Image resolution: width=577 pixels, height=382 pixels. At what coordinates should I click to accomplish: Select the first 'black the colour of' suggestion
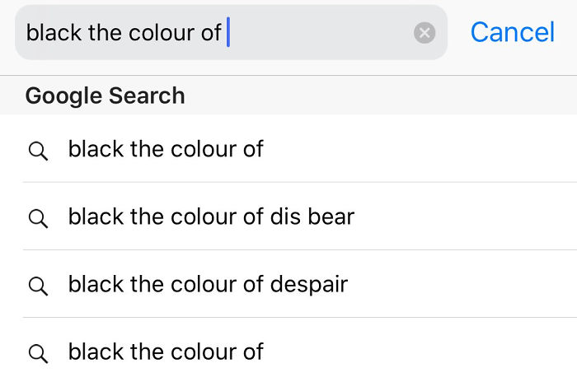(166, 150)
